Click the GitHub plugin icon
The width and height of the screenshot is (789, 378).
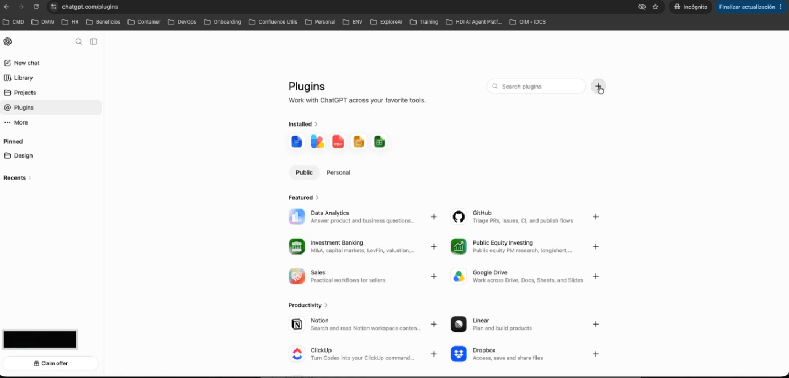click(x=459, y=217)
